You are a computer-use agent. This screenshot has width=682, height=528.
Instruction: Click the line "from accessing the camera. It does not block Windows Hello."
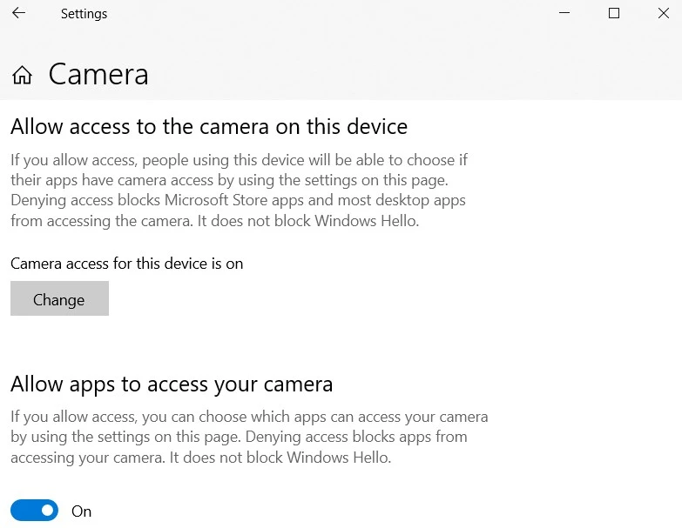click(214, 220)
